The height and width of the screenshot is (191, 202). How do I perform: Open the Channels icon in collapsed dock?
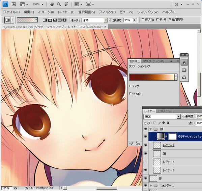point(184,77)
